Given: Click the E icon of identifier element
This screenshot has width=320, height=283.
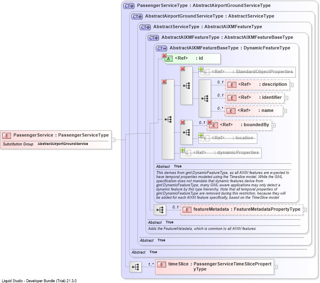Looking at the screenshot, I should pos(232,98).
